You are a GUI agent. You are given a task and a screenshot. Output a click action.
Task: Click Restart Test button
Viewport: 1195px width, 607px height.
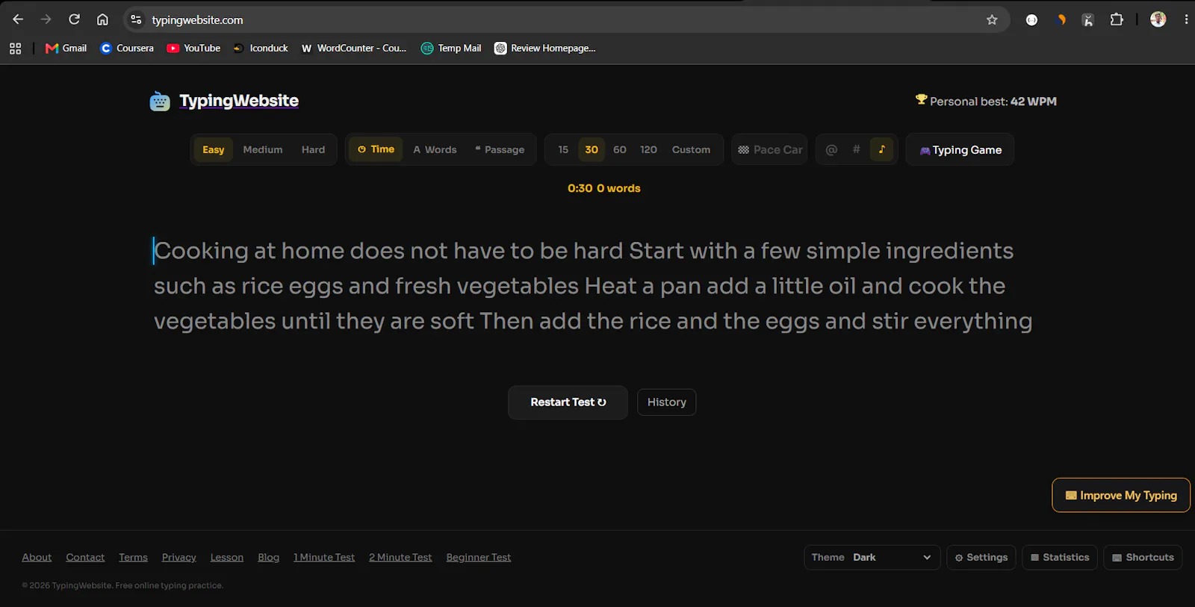(x=568, y=402)
